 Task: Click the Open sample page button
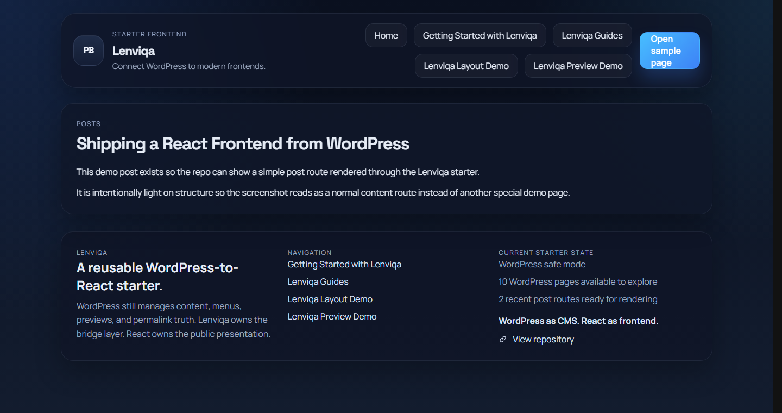[670, 51]
